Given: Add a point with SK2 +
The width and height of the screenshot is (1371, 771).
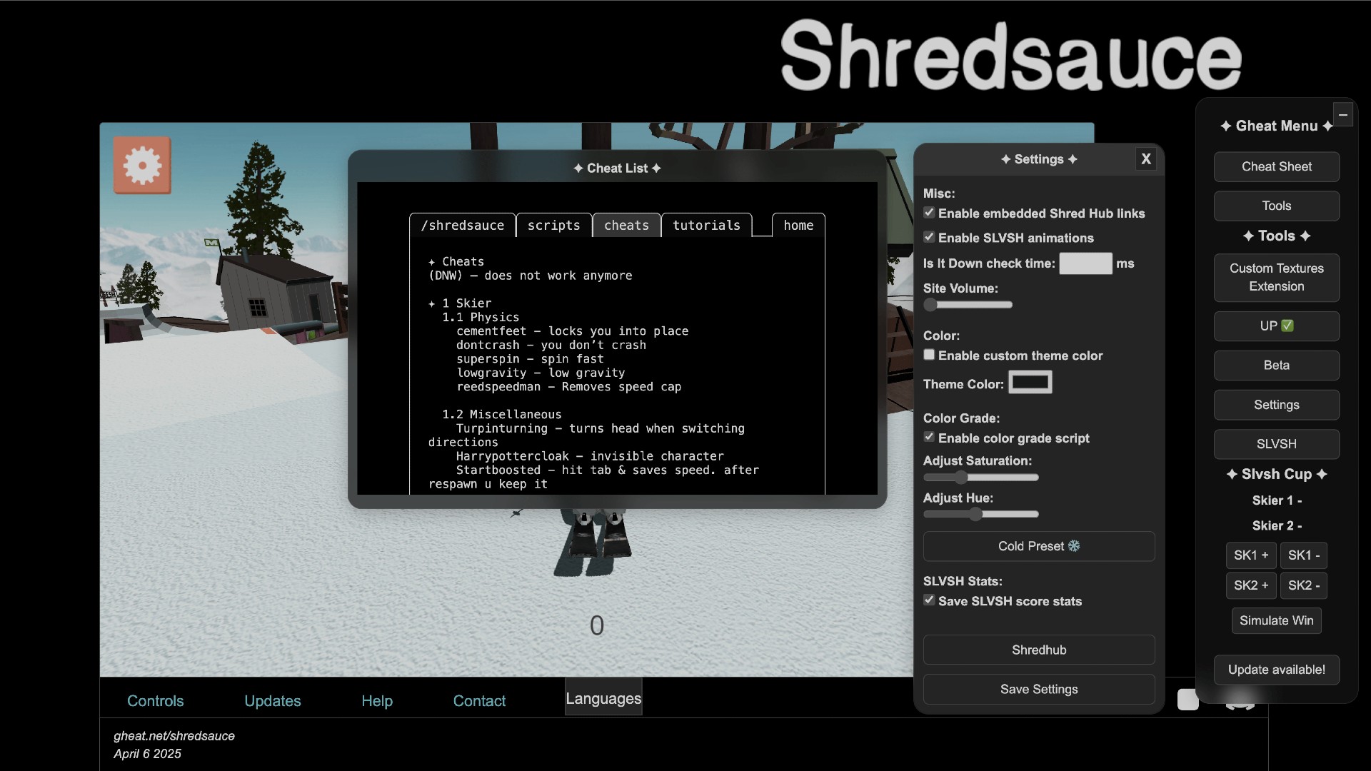Looking at the screenshot, I should tap(1251, 585).
